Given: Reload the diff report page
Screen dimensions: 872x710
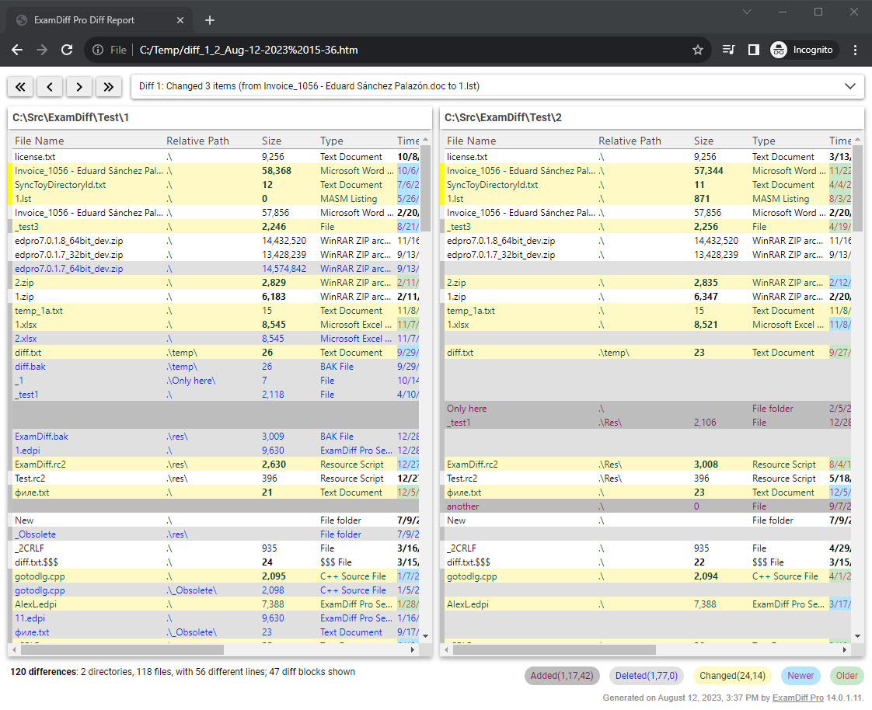Looking at the screenshot, I should point(67,50).
